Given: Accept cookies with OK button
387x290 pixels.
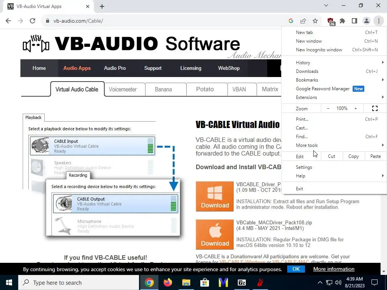Looking at the screenshot, I should tap(296, 269).
